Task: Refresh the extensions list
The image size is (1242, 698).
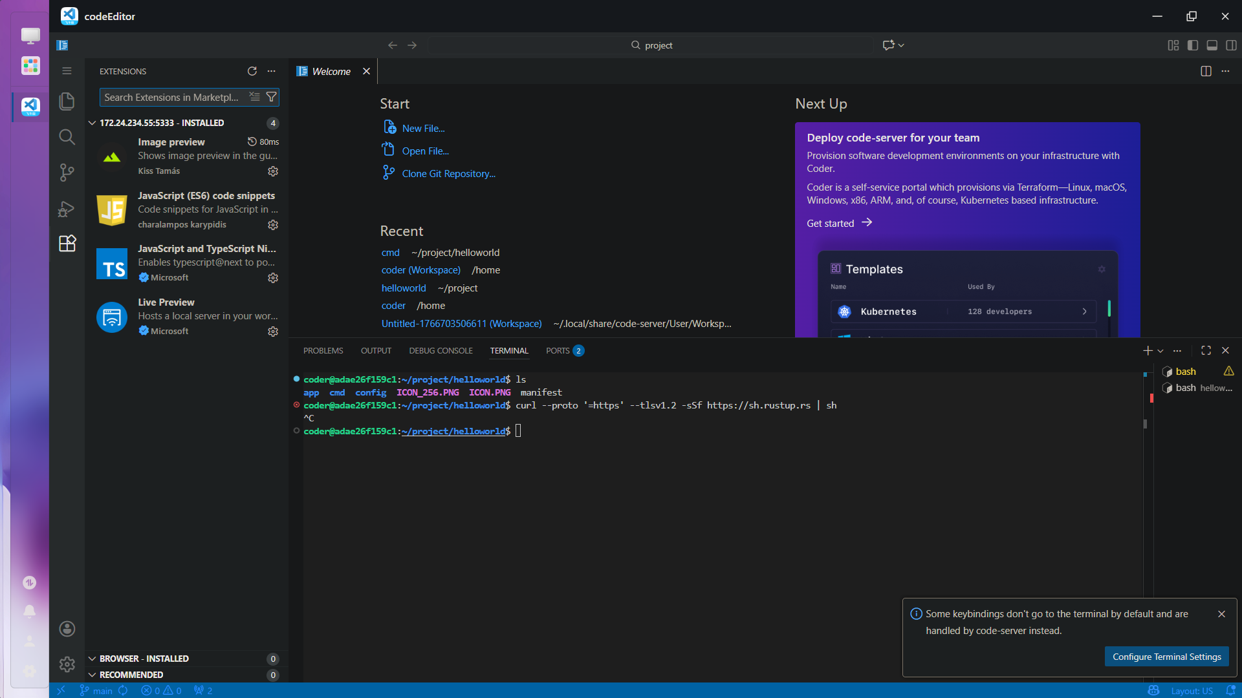Action: (x=252, y=71)
